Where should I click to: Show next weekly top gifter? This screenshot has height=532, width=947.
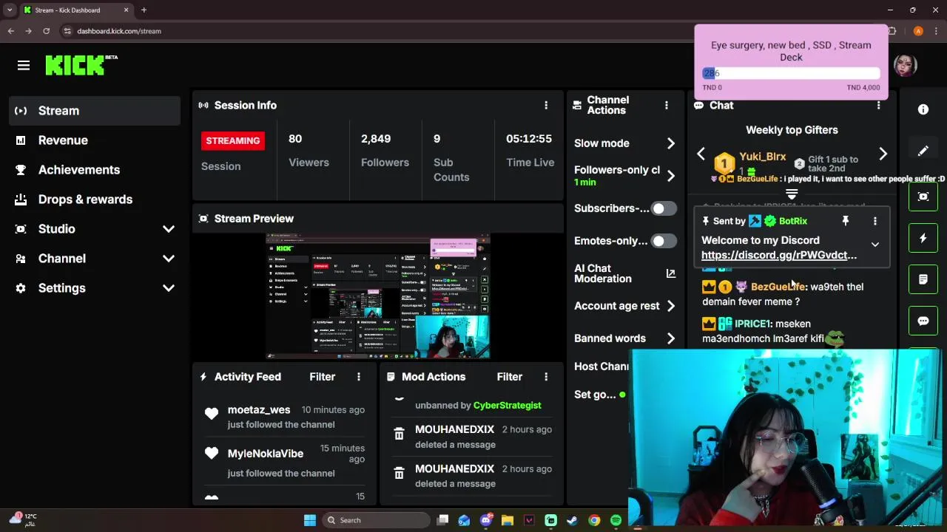[883, 154]
